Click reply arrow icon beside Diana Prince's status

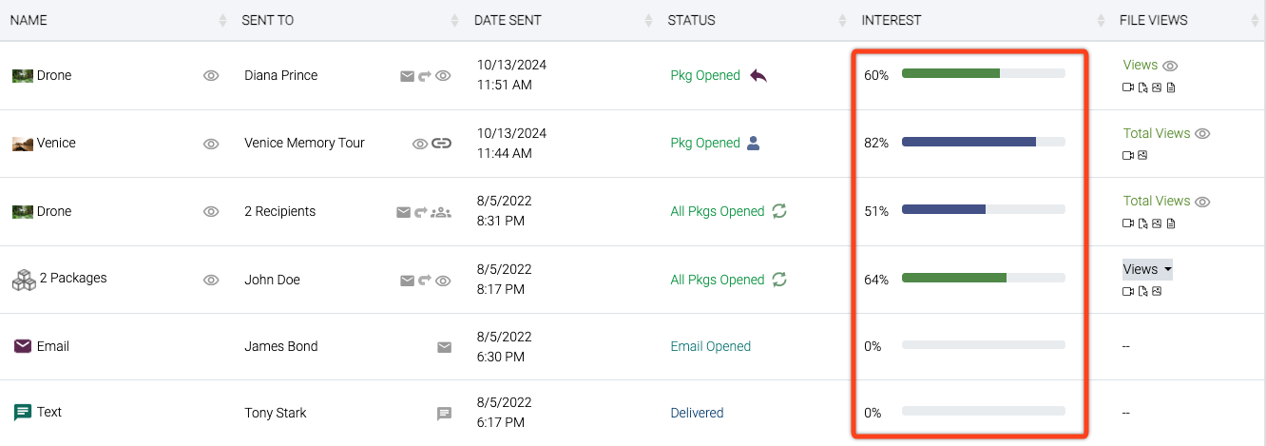(x=758, y=76)
